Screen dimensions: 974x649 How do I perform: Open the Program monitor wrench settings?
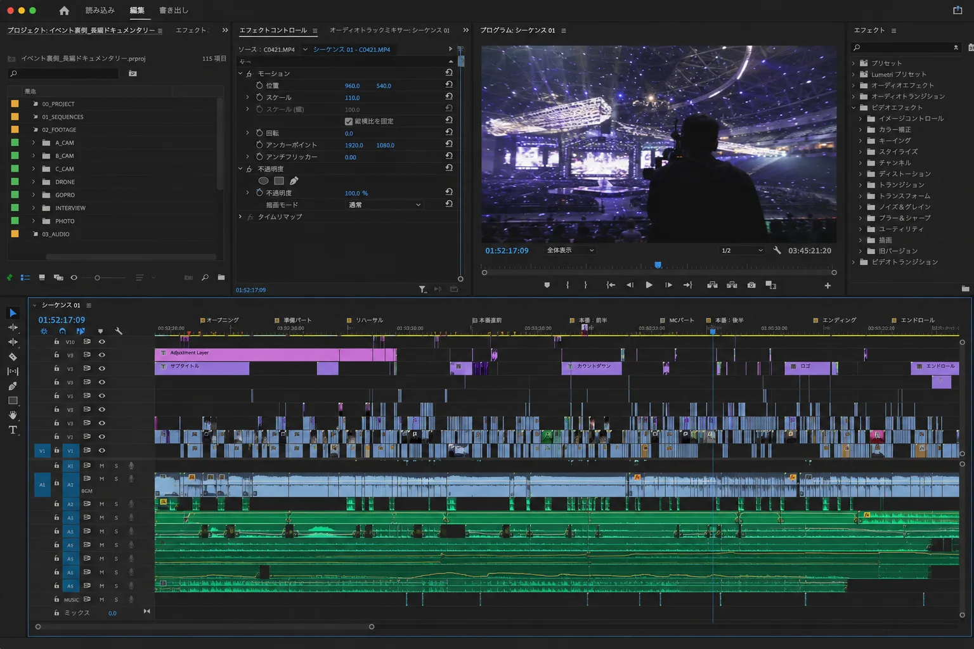(777, 250)
